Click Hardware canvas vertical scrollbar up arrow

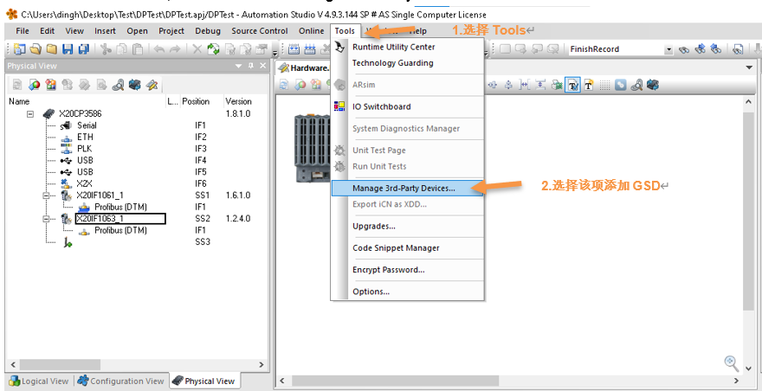click(x=749, y=102)
